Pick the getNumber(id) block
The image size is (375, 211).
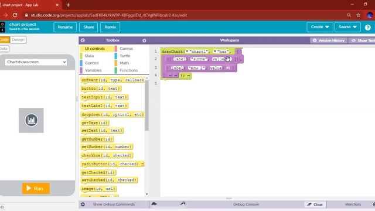(97, 139)
